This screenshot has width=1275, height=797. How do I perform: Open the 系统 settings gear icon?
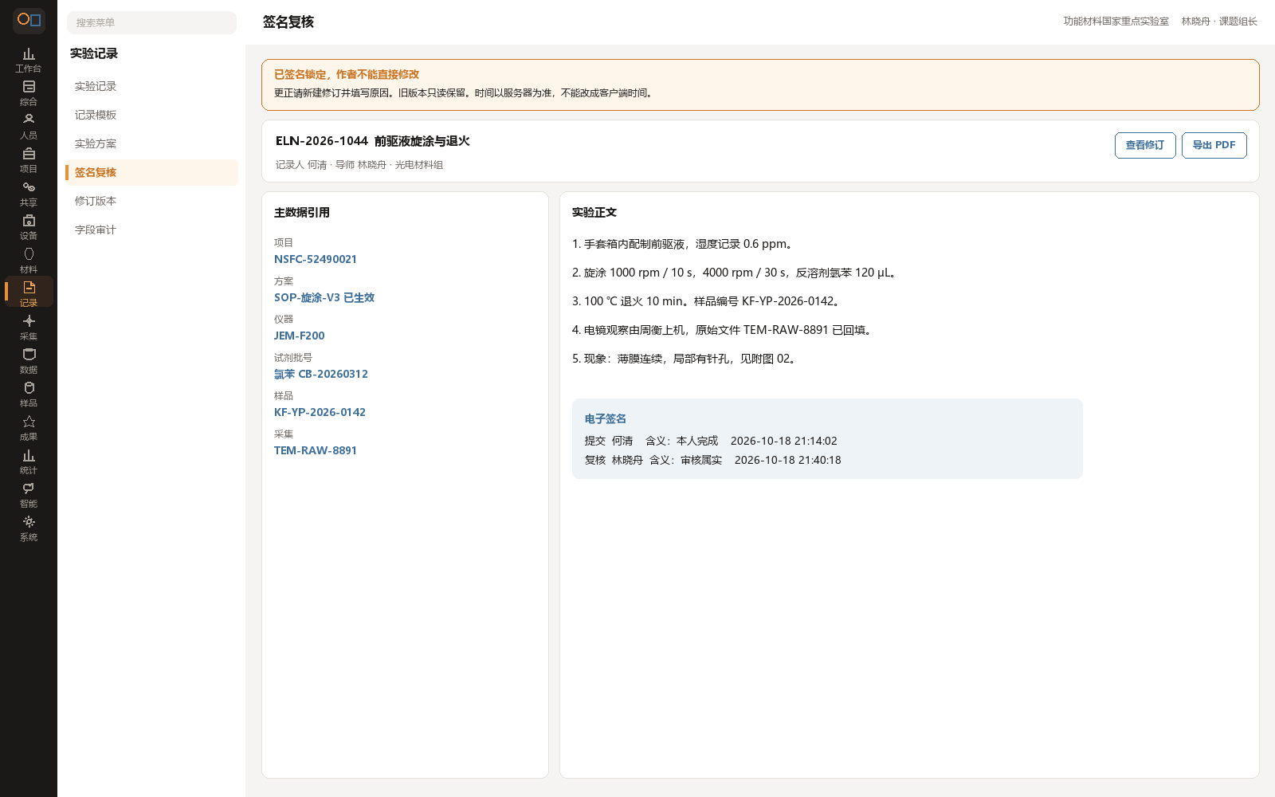pyautogui.click(x=29, y=528)
